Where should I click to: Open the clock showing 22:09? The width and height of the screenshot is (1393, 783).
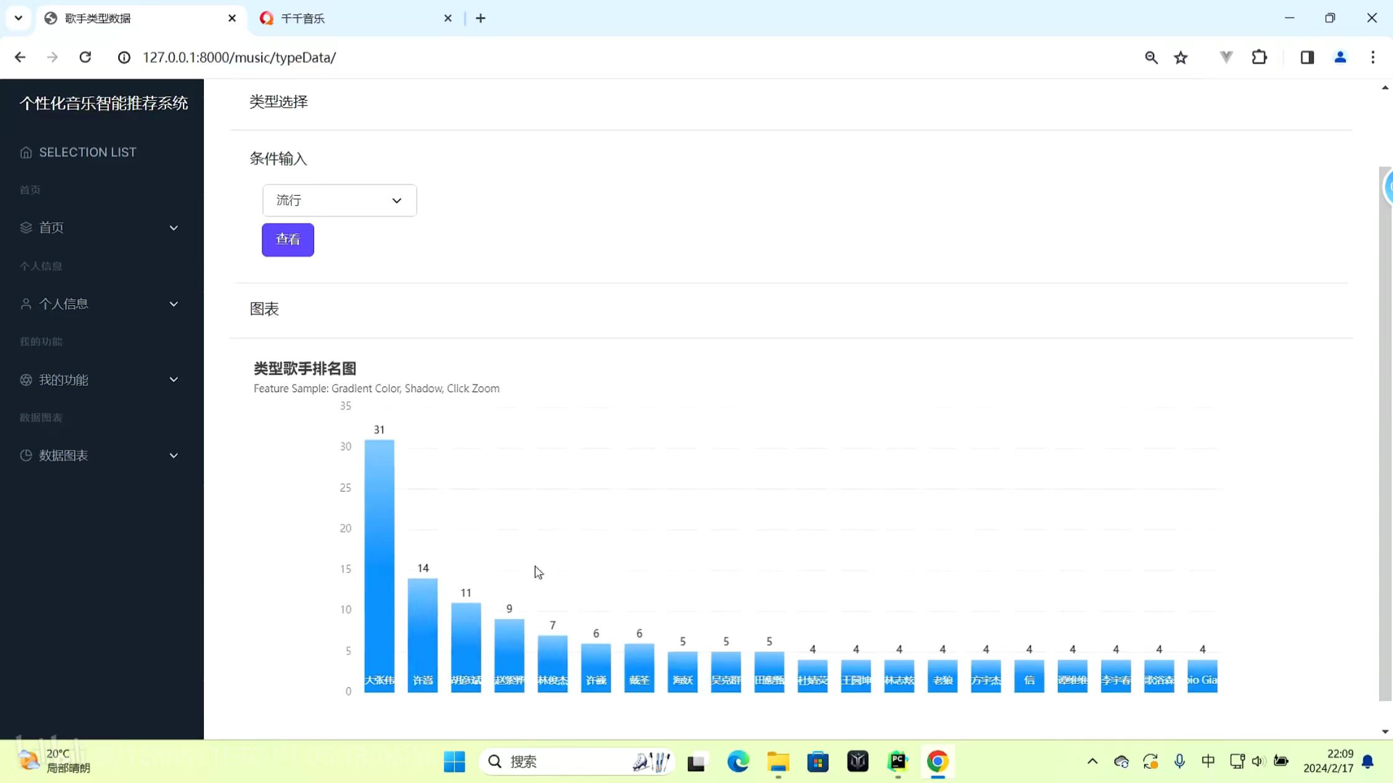(1329, 761)
